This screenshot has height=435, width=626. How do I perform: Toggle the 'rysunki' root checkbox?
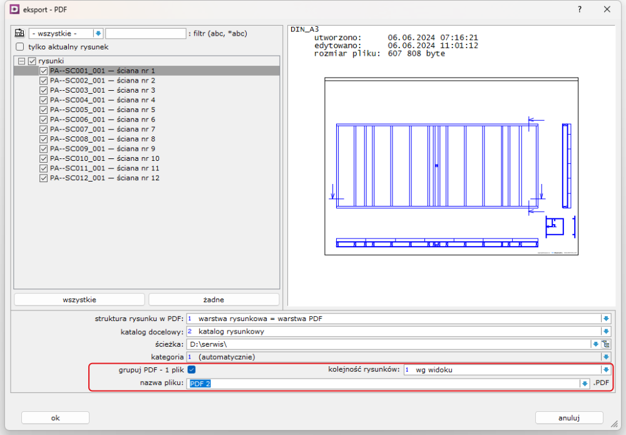pos(33,61)
